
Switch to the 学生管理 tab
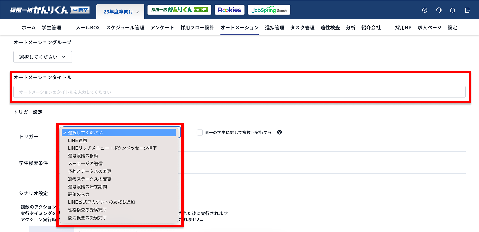[52, 27]
